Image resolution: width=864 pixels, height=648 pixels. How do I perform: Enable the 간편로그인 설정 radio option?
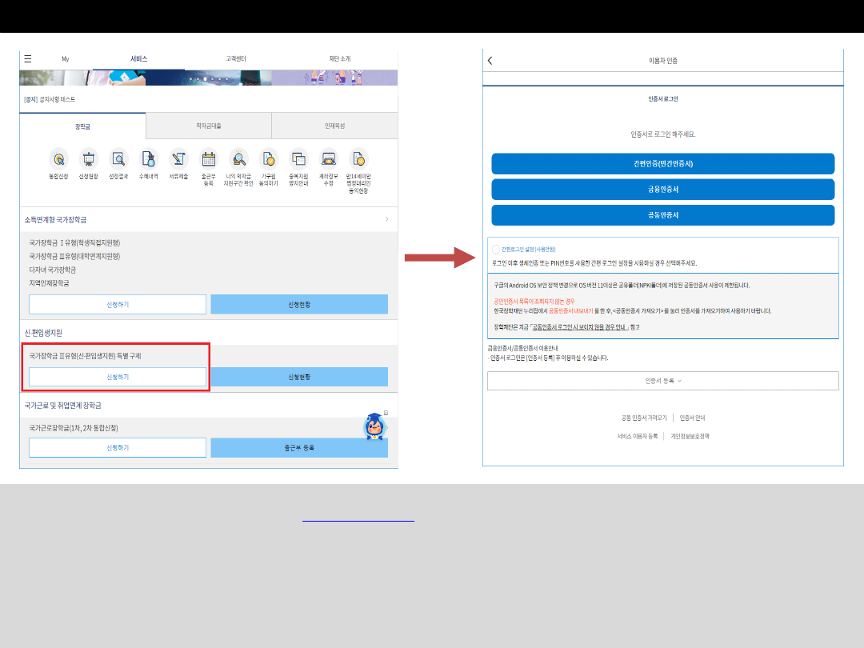pyautogui.click(x=496, y=250)
